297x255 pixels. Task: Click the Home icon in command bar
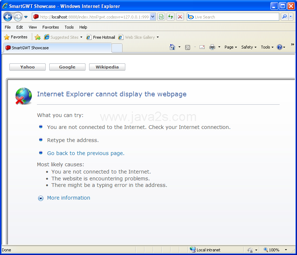tap(172, 47)
